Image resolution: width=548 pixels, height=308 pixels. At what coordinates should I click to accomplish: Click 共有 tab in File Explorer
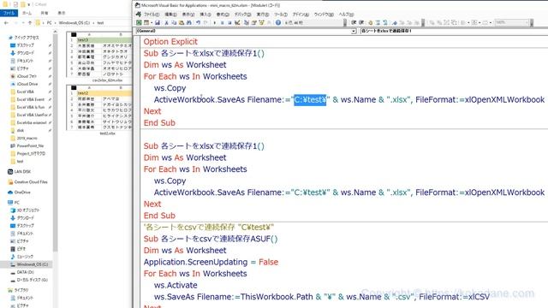pyautogui.click(x=45, y=13)
